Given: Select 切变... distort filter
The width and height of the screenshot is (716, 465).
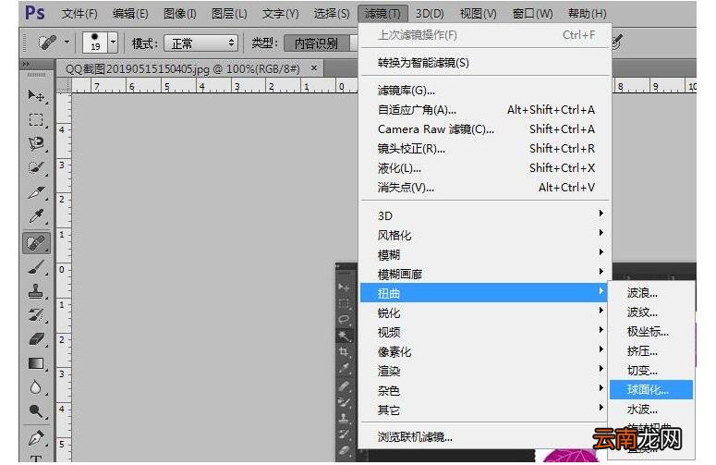Looking at the screenshot, I should [x=651, y=371].
